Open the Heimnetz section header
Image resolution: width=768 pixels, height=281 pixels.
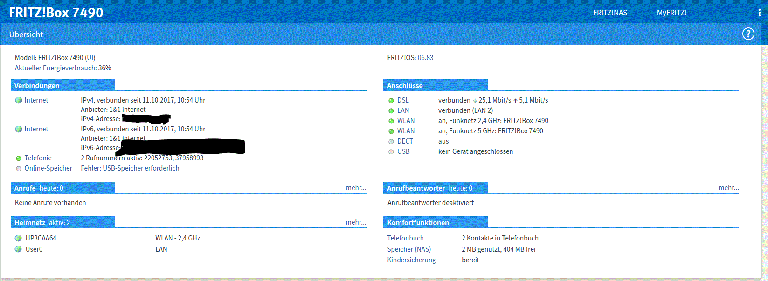(63, 222)
